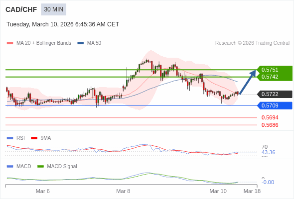Click the 'MACD Signal' legend label

tap(62, 167)
